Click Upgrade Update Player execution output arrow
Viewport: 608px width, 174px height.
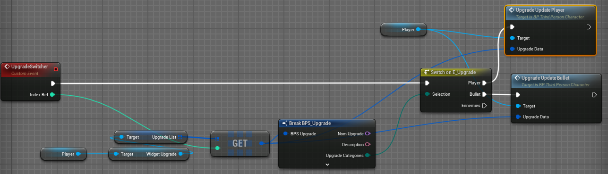589,27
